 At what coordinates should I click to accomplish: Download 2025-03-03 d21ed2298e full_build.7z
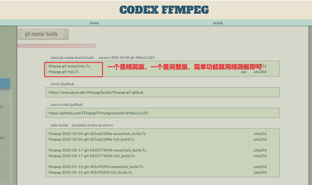tap(92, 139)
